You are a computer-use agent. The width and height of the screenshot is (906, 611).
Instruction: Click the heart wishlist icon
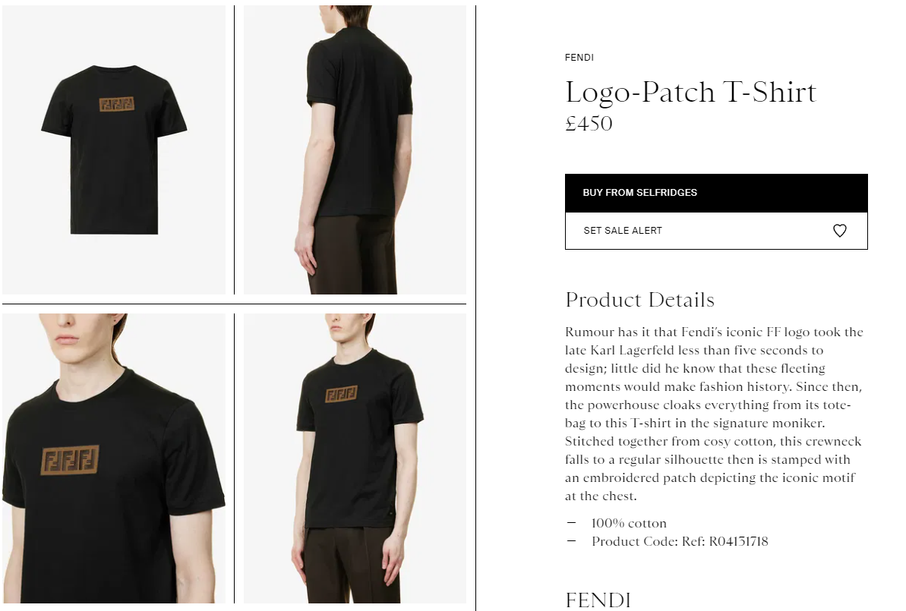tap(840, 231)
